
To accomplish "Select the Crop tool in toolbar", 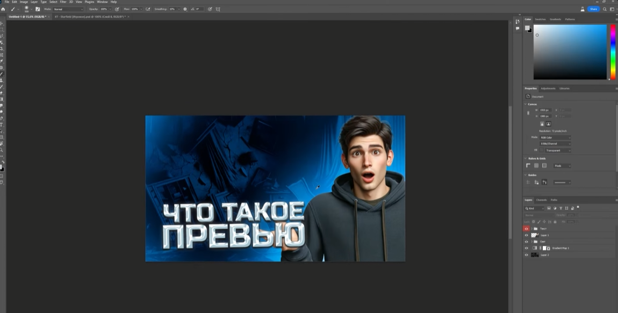I will point(2,49).
